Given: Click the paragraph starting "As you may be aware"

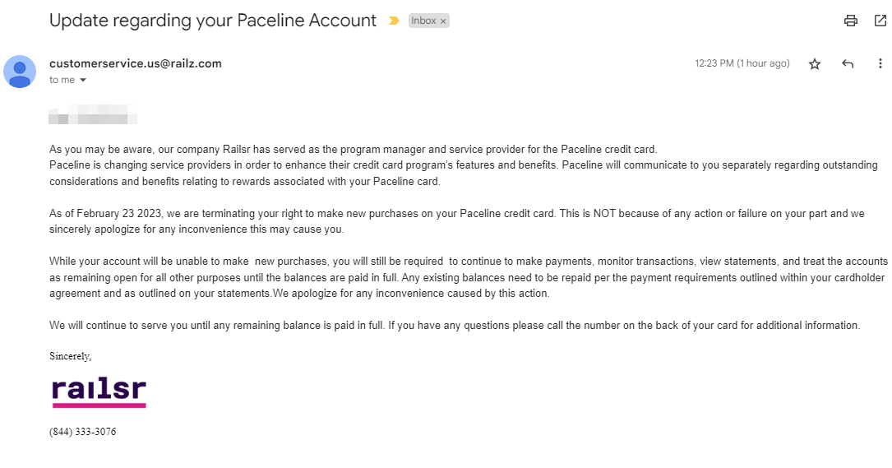Looking at the screenshot, I should [354, 150].
